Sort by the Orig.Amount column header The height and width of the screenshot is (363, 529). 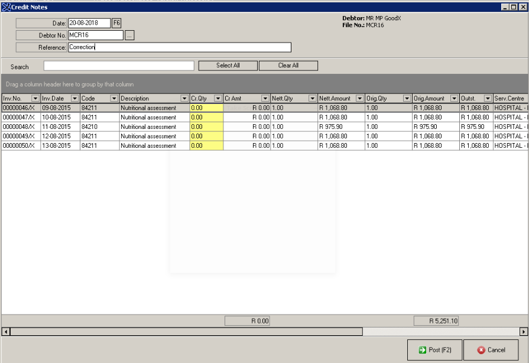(431, 98)
